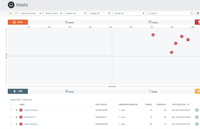This screenshot has width=200, height=129.
Task: Click the red host marker near certainty 70
Action: [153, 35]
